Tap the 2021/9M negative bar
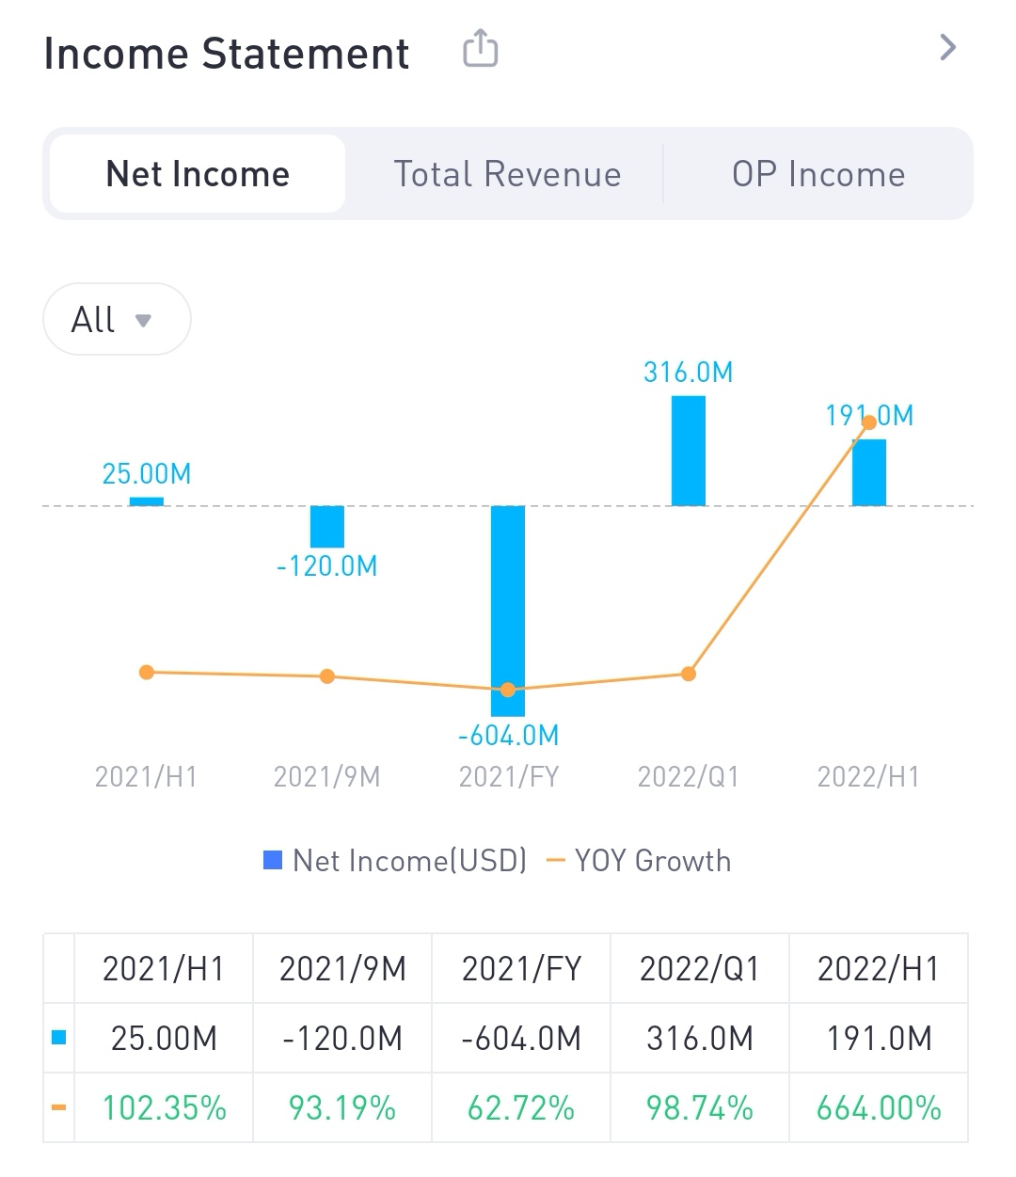This screenshot has height=1177, width=1016. (x=327, y=527)
